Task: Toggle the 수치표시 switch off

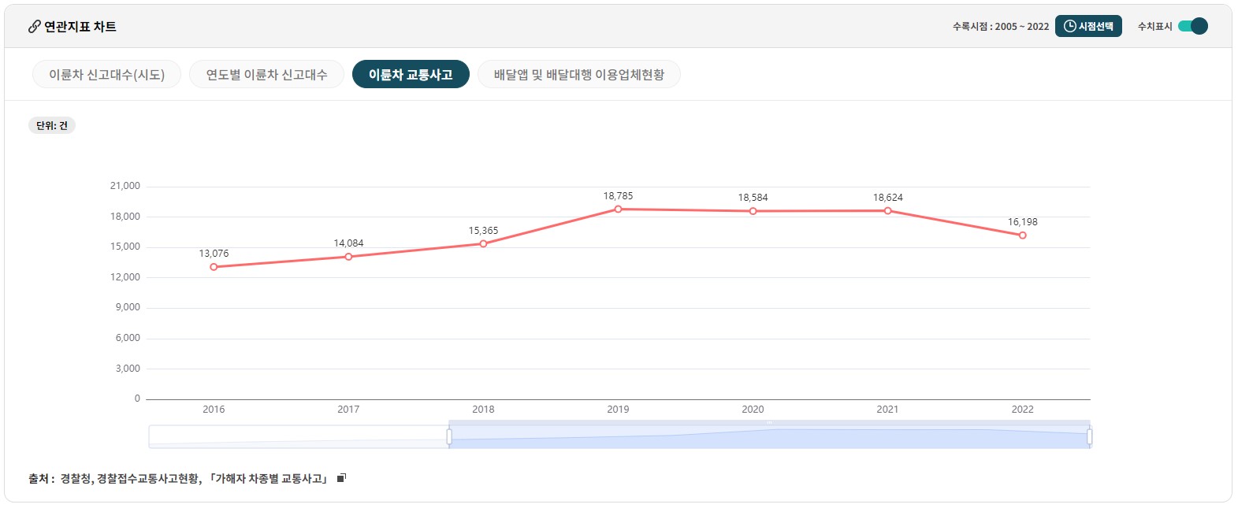Action: 1193,26
